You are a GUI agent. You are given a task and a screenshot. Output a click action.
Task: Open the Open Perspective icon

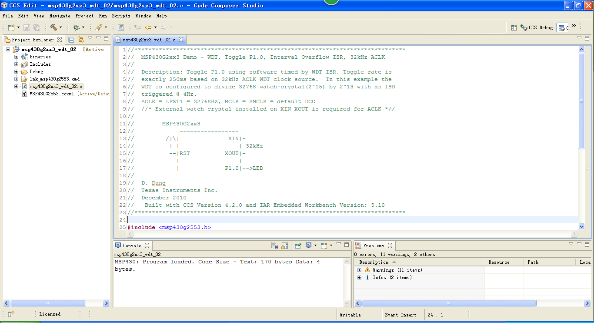point(514,27)
